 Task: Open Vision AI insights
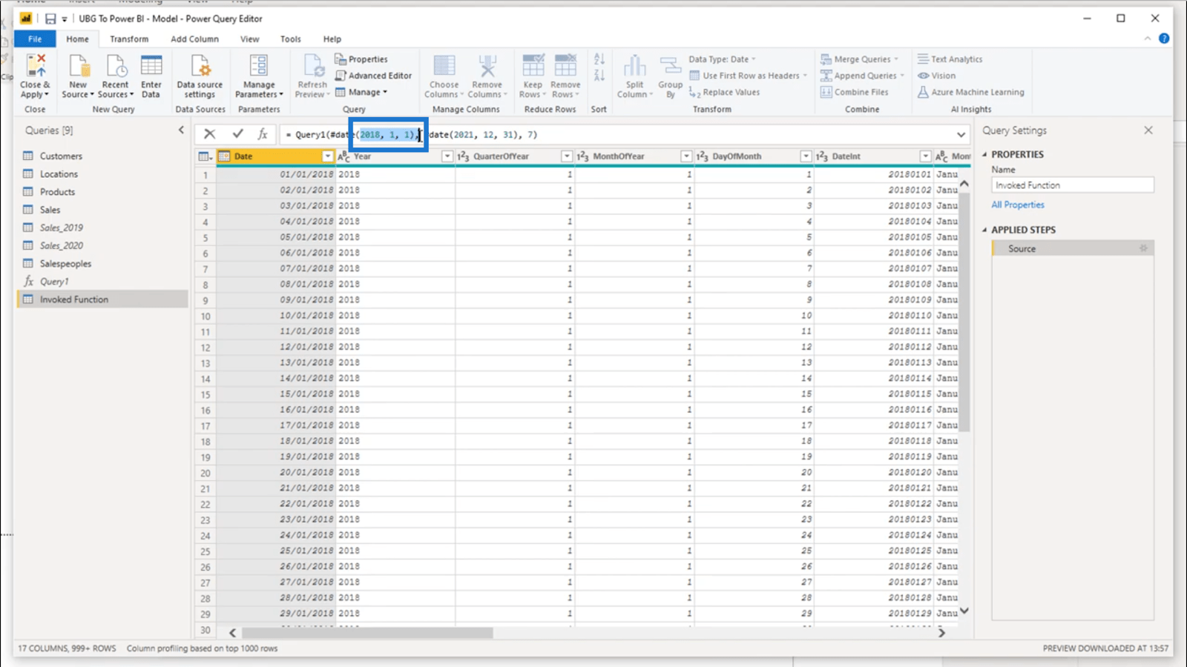936,76
